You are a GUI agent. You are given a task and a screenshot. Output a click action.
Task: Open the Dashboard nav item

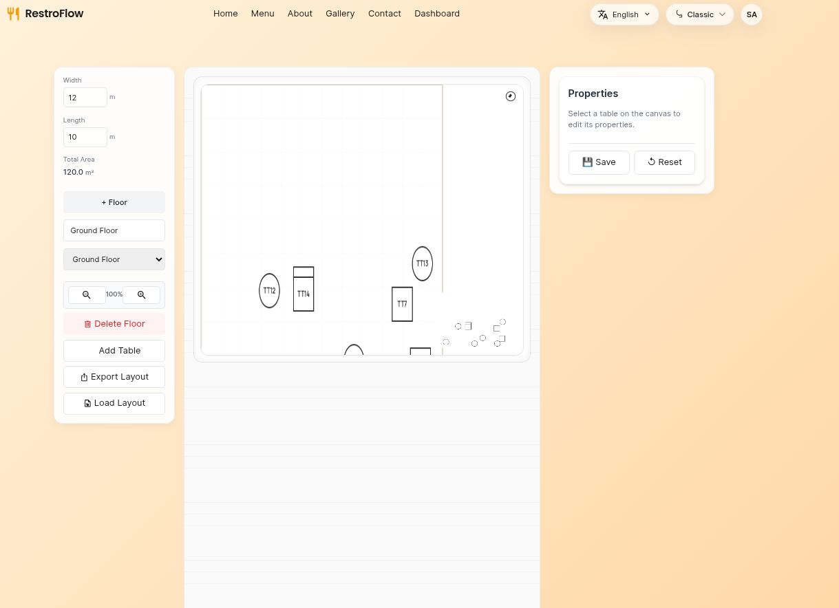point(437,14)
